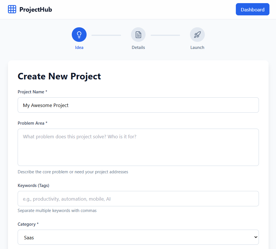Focus the Problem Area text box
The width and height of the screenshot is (276, 249).
[x=138, y=147]
